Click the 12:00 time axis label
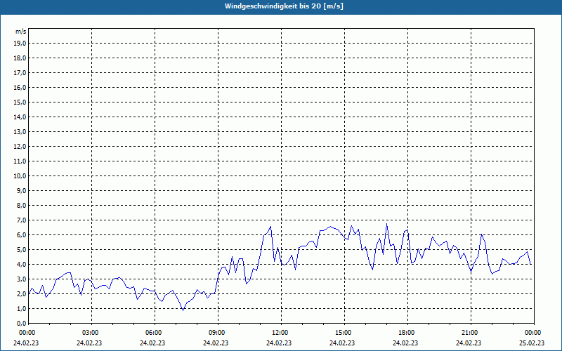562x351 pixels. (x=280, y=333)
